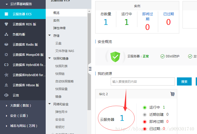This screenshot has height=134, width=197.
Task: Open the 概览 menu item
Action: [x=56, y=13]
